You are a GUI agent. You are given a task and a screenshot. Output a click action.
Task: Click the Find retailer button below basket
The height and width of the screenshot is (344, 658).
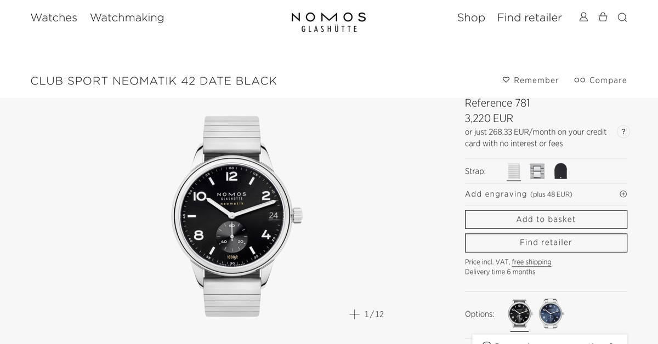[546, 242]
